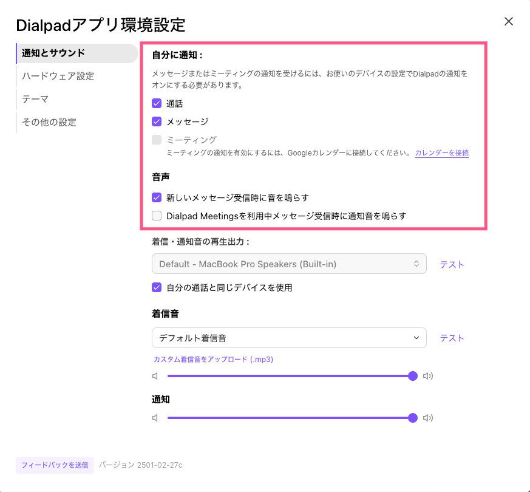530x492 pixels.
Task: Click テスト next to output device
Action: [452, 264]
